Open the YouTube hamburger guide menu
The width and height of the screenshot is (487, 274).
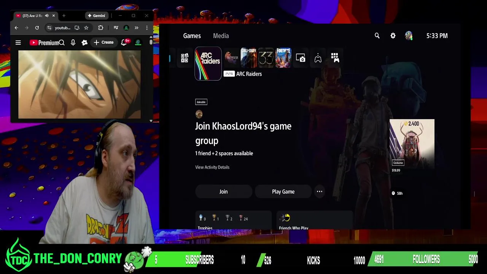click(18, 43)
